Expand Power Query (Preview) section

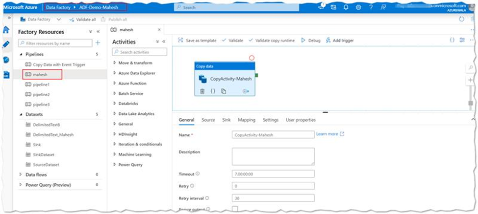pyautogui.click(x=21, y=185)
